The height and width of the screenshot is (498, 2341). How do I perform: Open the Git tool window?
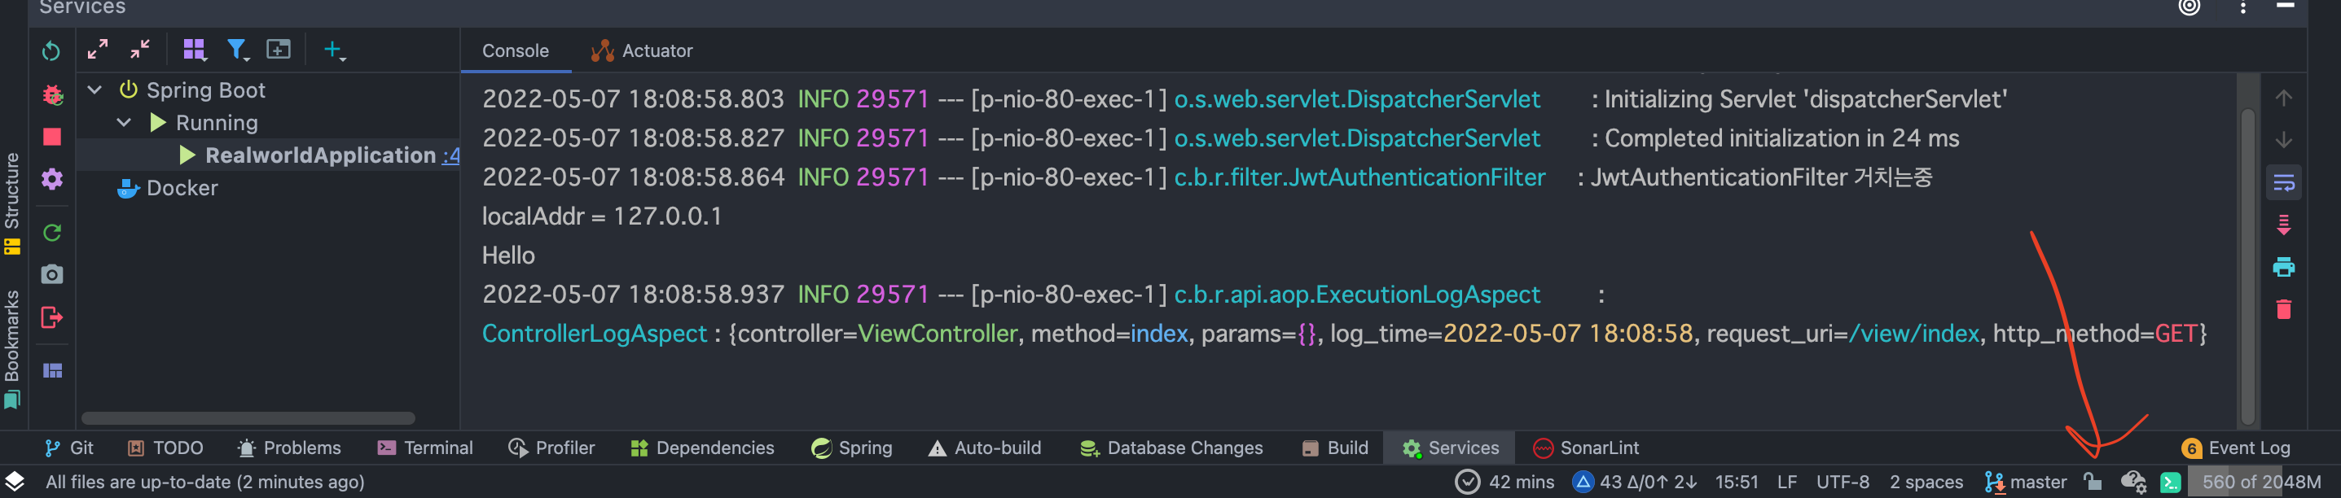click(x=69, y=448)
